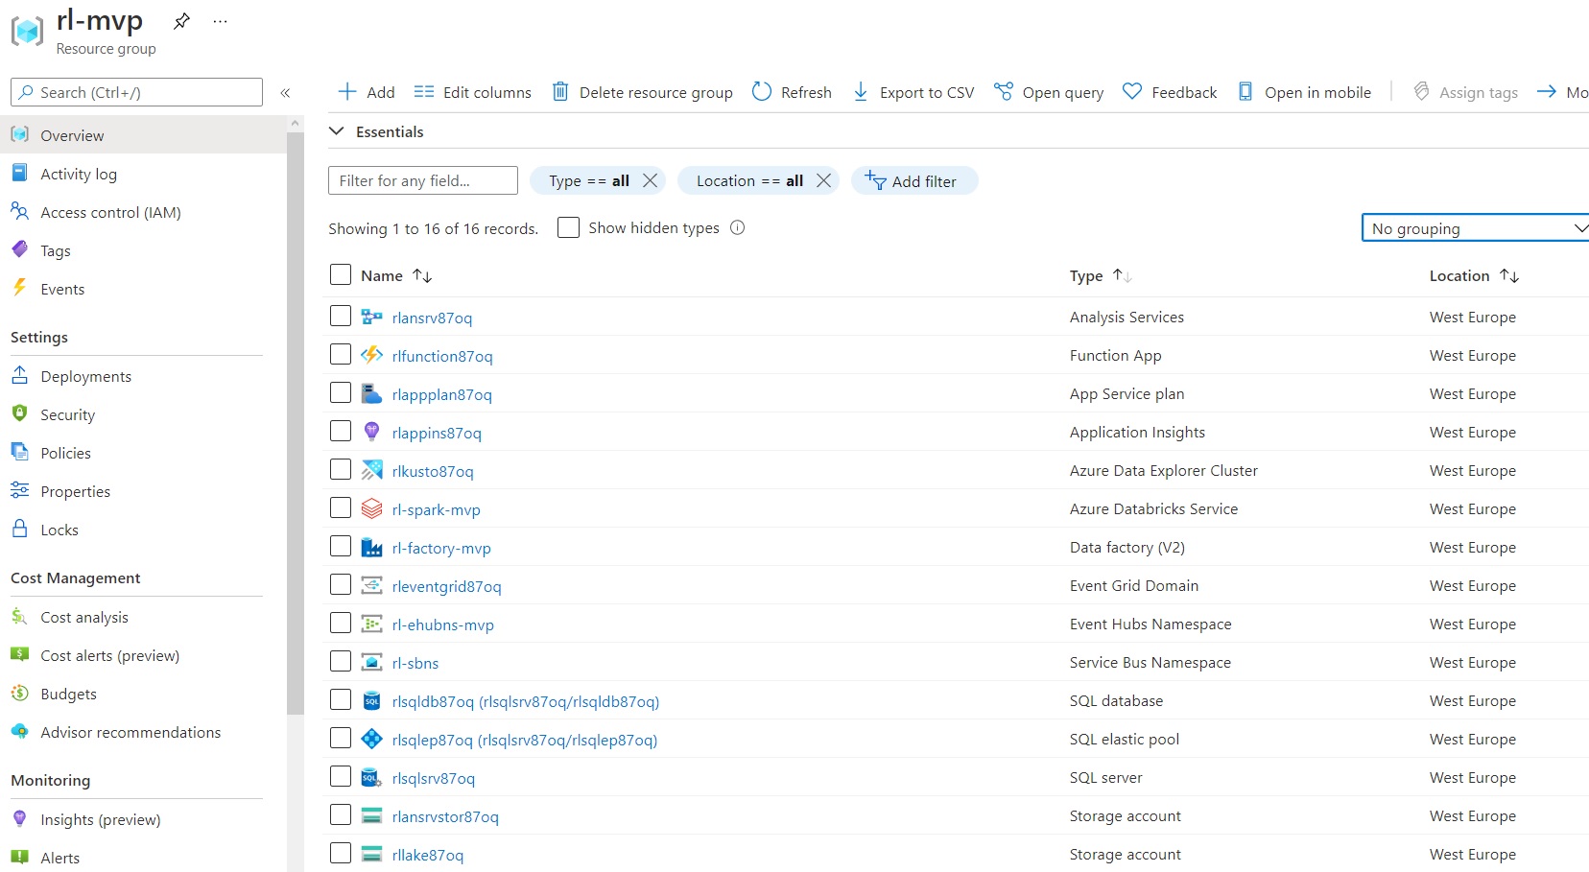Screen dimensions: 1589x872
Task: Open Overview in the left menu
Action: click(144, 135)
